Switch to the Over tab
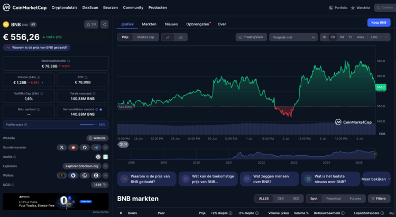The width and height of the screenshot is (396, 217). click(x=222, y=24)
